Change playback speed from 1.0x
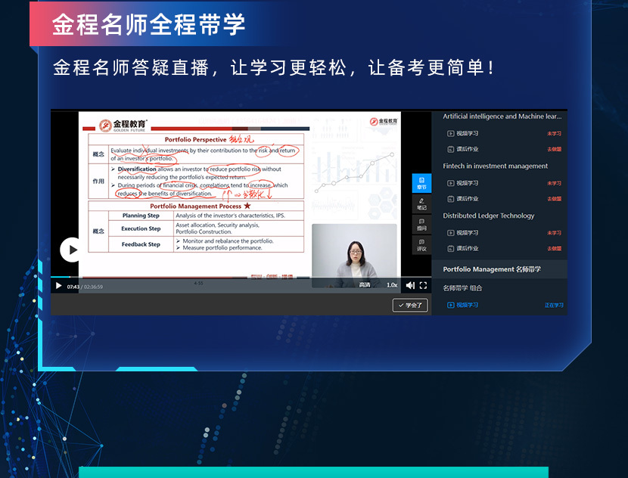 392,285
